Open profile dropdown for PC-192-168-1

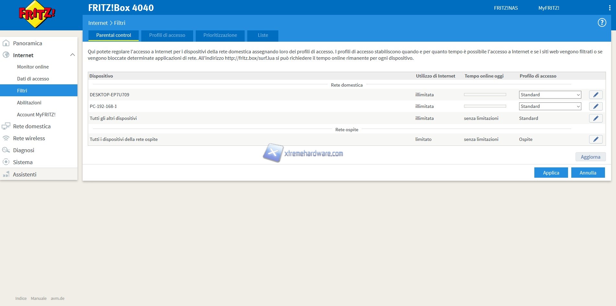[550, 106]
